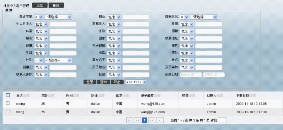Sort 国家 column descending arrow icon
Viewport: 283px width, 130px height.
click(128, 95)
